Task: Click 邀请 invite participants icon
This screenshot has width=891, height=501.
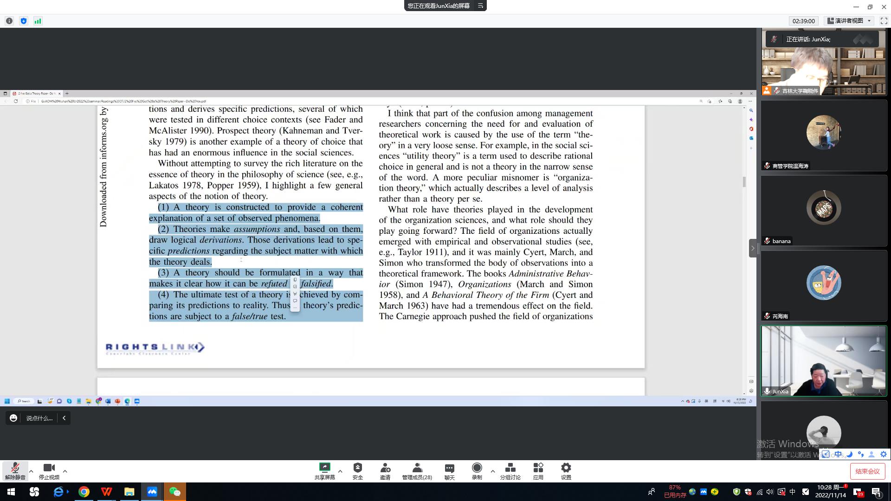Action: click(x=385, y=470)
